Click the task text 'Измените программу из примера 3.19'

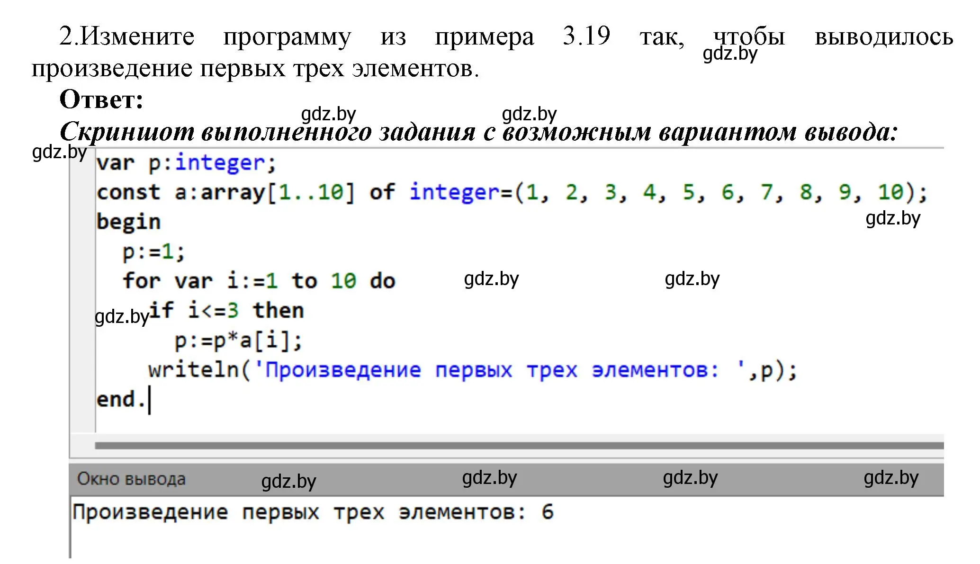pyautogui.click(x=346, y=36)
